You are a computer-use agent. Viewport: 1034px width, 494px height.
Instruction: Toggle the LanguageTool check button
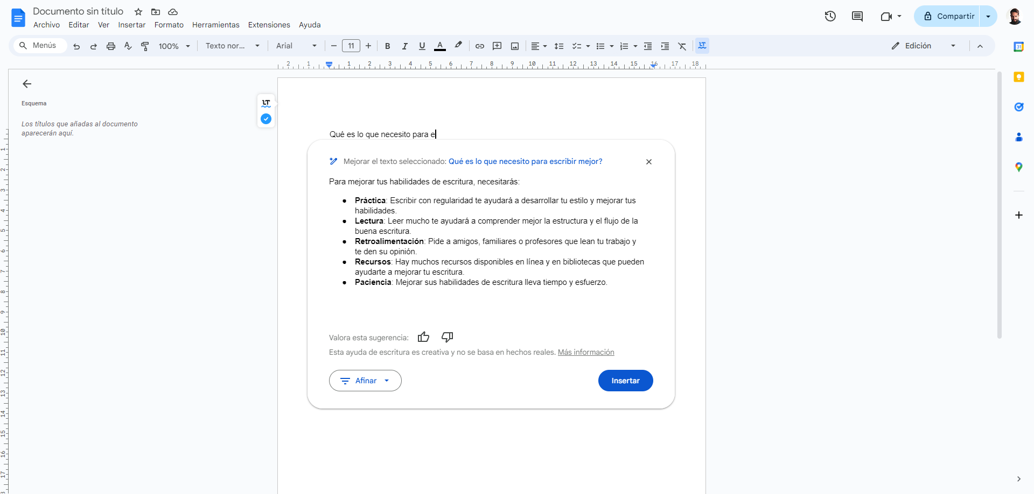(x=266, y=119)
